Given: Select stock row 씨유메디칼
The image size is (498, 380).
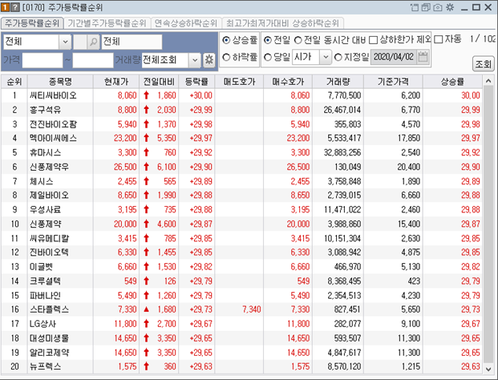Looking at the screenshot, I should [242, 238].
